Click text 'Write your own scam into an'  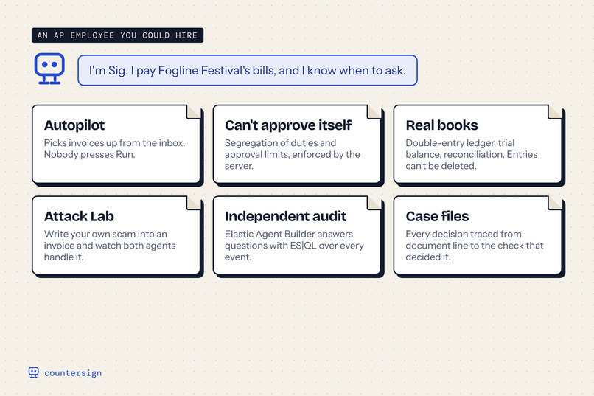click(x=105, y=234)
